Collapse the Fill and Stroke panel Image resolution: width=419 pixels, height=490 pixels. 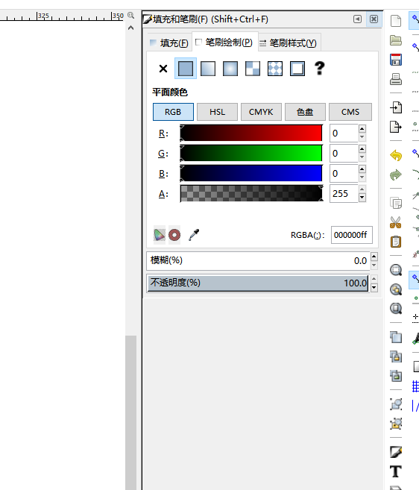pyautogui.click(x=357, y=19)
